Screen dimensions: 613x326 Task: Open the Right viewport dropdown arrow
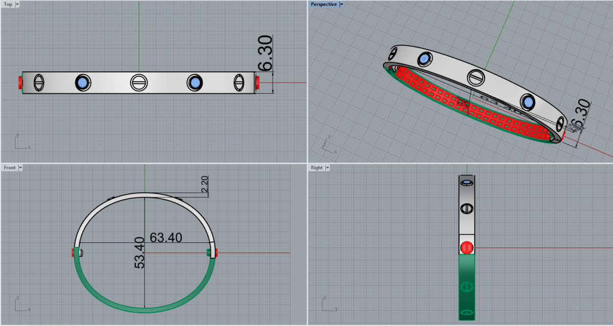click(x=327, y=167)
